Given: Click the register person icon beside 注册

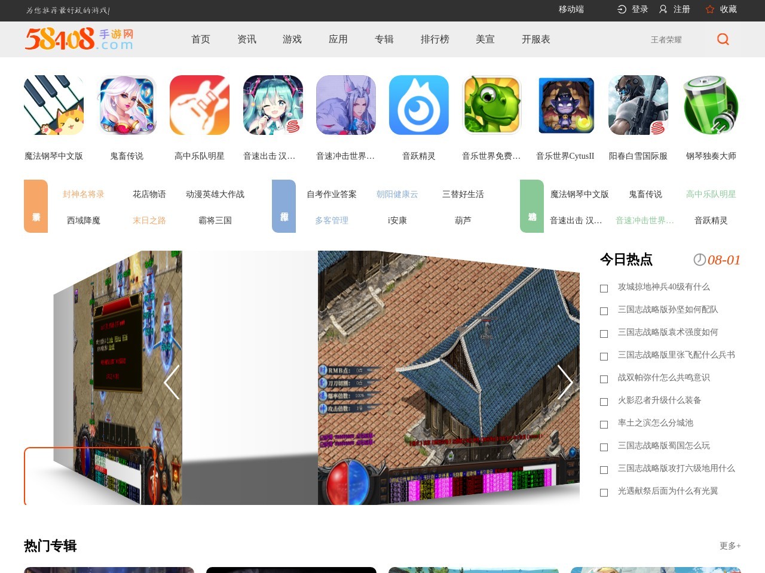Looking at the screenshot, I should click(662, 10).
